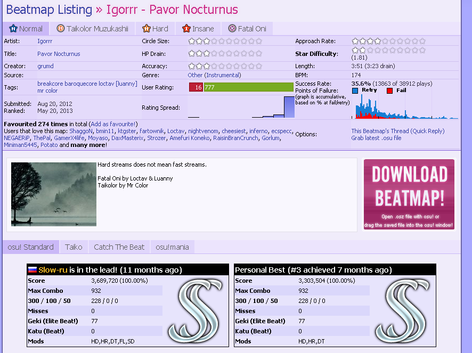Open the Pavor Nocturnus title link
Image resolution: width=472 pixels, height=353 pixels.
click(x=59, y=54)
